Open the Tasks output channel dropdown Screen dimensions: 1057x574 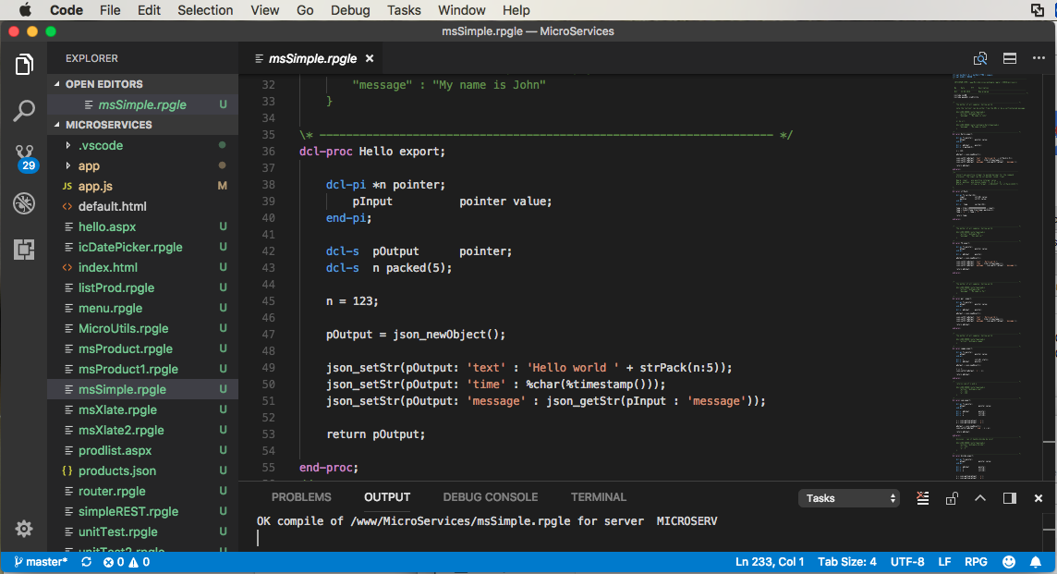(x=849, y=498)
